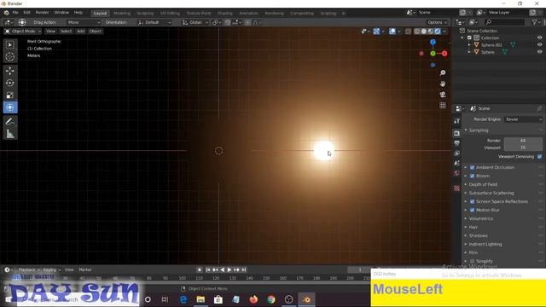Toggle the Bloom checkbox
546x307 pixels.
point(473,176)
